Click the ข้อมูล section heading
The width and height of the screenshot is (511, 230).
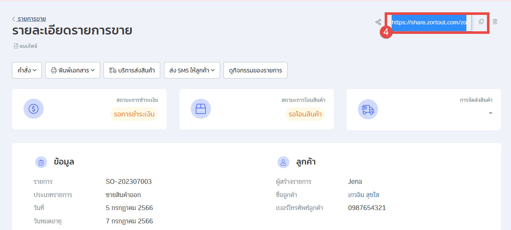click(64, 162)
